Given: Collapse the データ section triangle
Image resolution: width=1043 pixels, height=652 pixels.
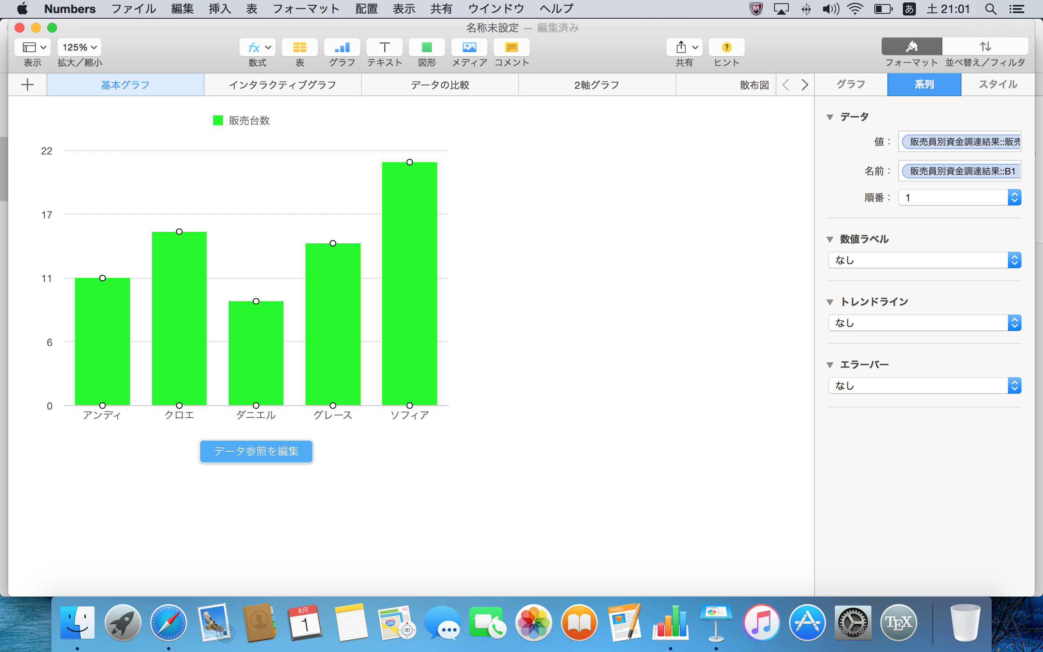Looking at the screenshot, I should click(x=830, y=117).
